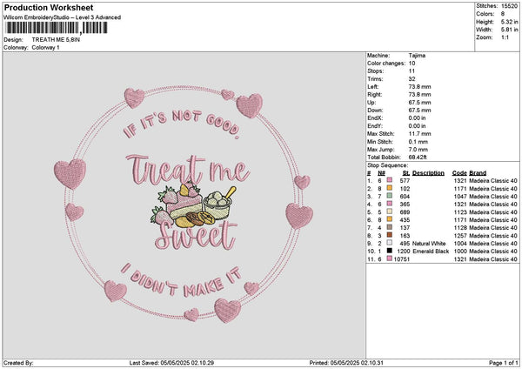Click the 'Page 1 of 1' footer text
522x369 pixels.
pos(504,363)
